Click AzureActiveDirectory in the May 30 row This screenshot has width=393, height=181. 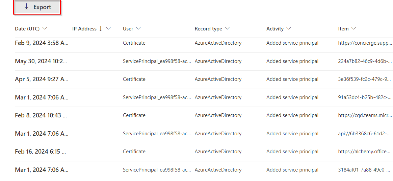tap(218, 61)
